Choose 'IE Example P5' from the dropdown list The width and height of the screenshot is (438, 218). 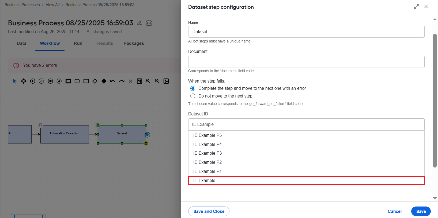[x=306, y=135]
